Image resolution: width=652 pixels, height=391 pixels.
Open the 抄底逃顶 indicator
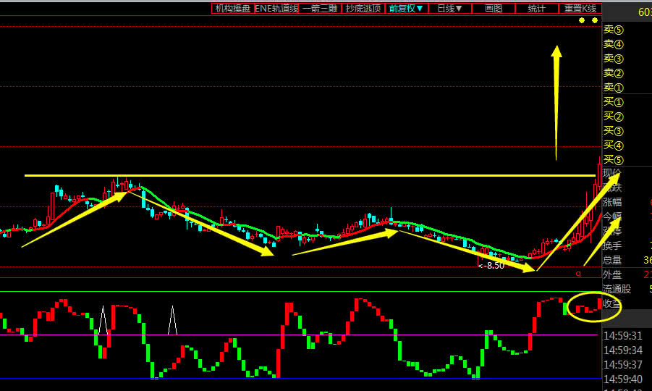coord(363,9)
